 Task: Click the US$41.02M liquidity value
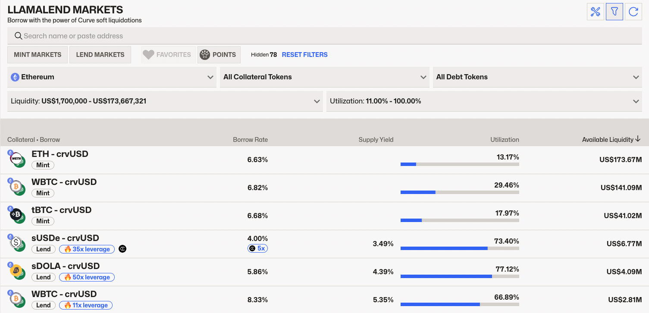623,216
